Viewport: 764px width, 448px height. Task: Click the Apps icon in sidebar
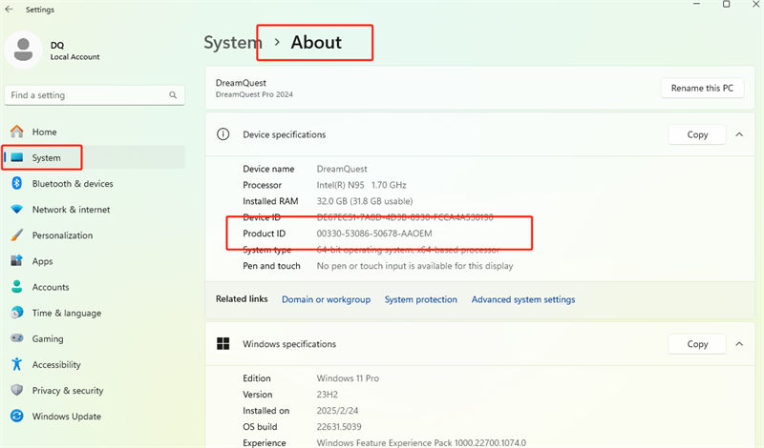click(17, 261)
